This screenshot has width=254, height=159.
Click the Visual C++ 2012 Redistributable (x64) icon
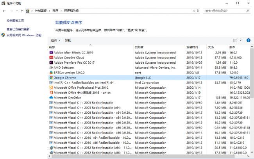(51, 148)
